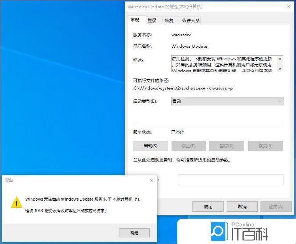Viewport: 296px width, 244px height.
Task: Click the yellow warning icon
Action: 16,202
